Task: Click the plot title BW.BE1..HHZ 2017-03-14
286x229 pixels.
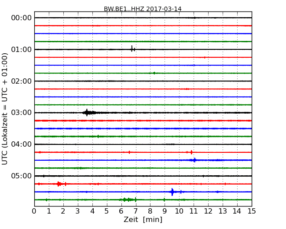Action: tap(143, 9)
